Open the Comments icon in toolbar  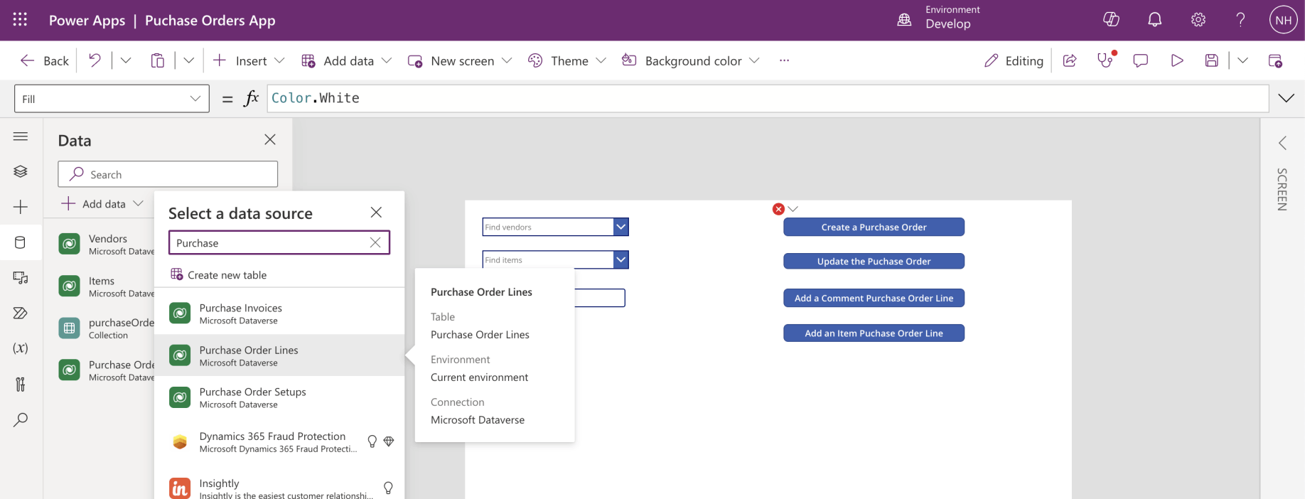pyautogui.click(x=1141, y=61)
